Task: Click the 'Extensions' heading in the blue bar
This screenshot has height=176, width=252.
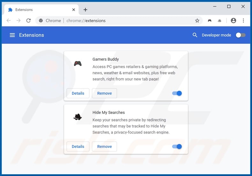Action: tap(32, 35)
